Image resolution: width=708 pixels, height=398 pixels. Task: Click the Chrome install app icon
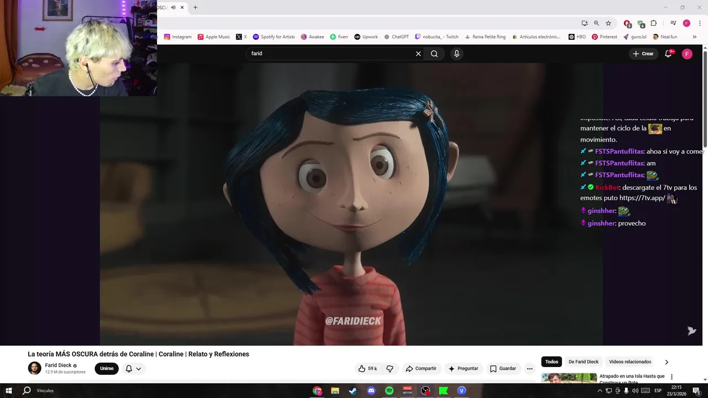click(x=585, y=23)
